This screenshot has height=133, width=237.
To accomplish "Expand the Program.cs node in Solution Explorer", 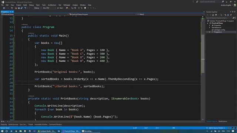I will point(210,32).
